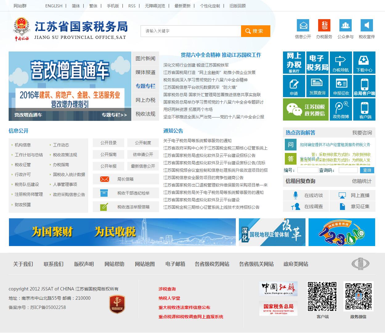Open the red 涉税查询 footer link
The image size is (385, 333).
click(167, 289)
